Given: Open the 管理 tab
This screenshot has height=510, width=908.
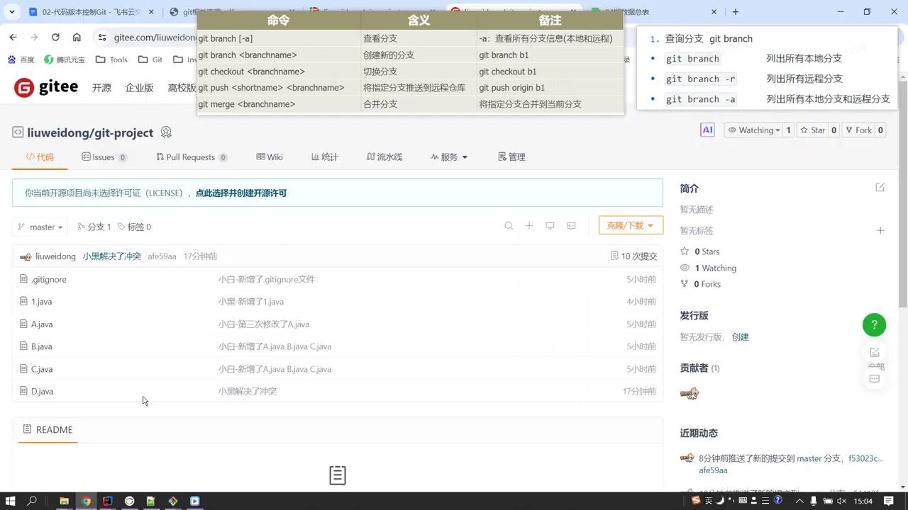Looking at the screenshot, I should click(x=511, y=157).
